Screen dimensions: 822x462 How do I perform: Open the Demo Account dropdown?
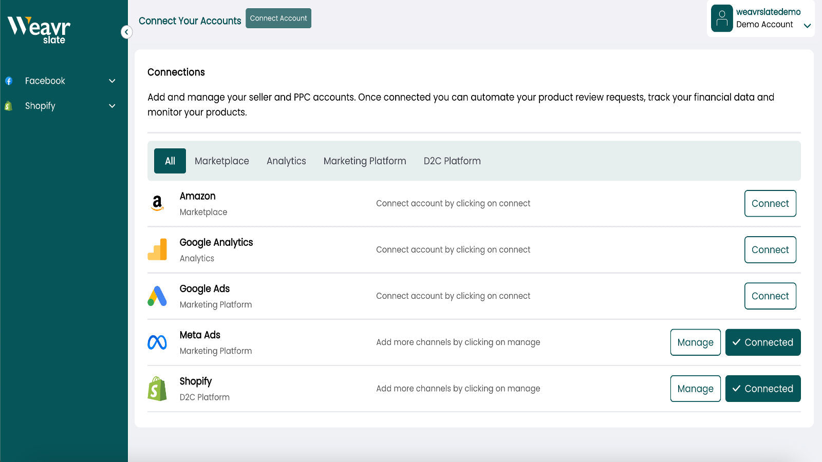[x=807, y=24]
